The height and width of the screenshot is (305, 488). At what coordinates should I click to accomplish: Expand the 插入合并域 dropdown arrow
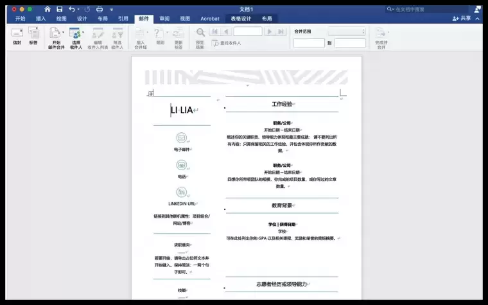tap(147, 32)
